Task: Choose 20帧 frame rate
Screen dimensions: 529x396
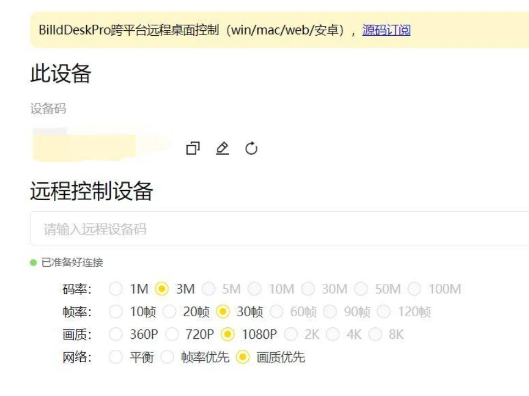Action: [x=169, y=312]
